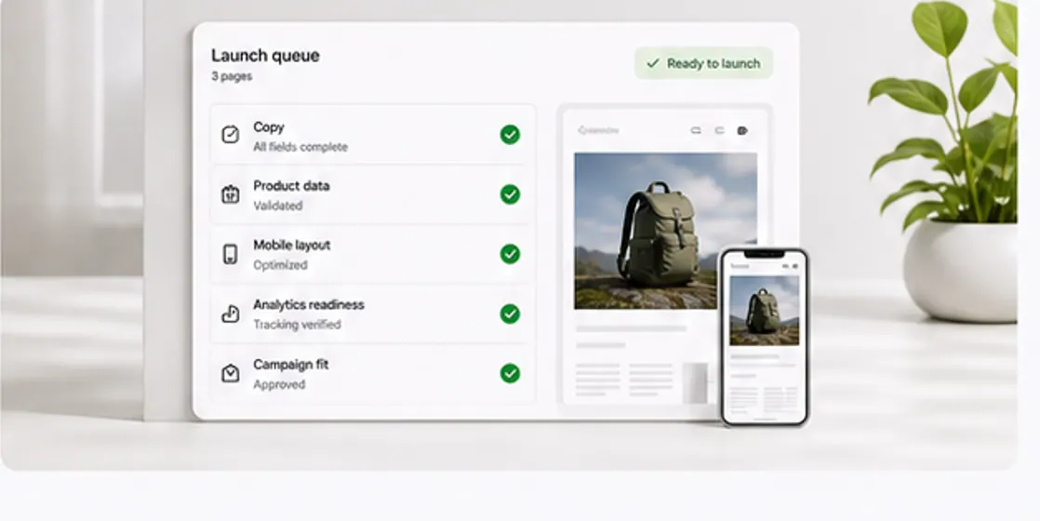Toggle the green check on the Copy row
This screenshot has height=521, width=1040.
pyautogui.click(x=510, y=135)
